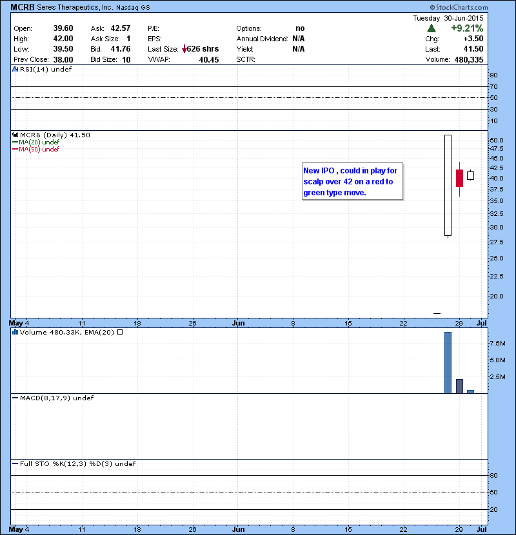
Task: Click the Annual Dividend label
Action: click(x=263, y=39)
